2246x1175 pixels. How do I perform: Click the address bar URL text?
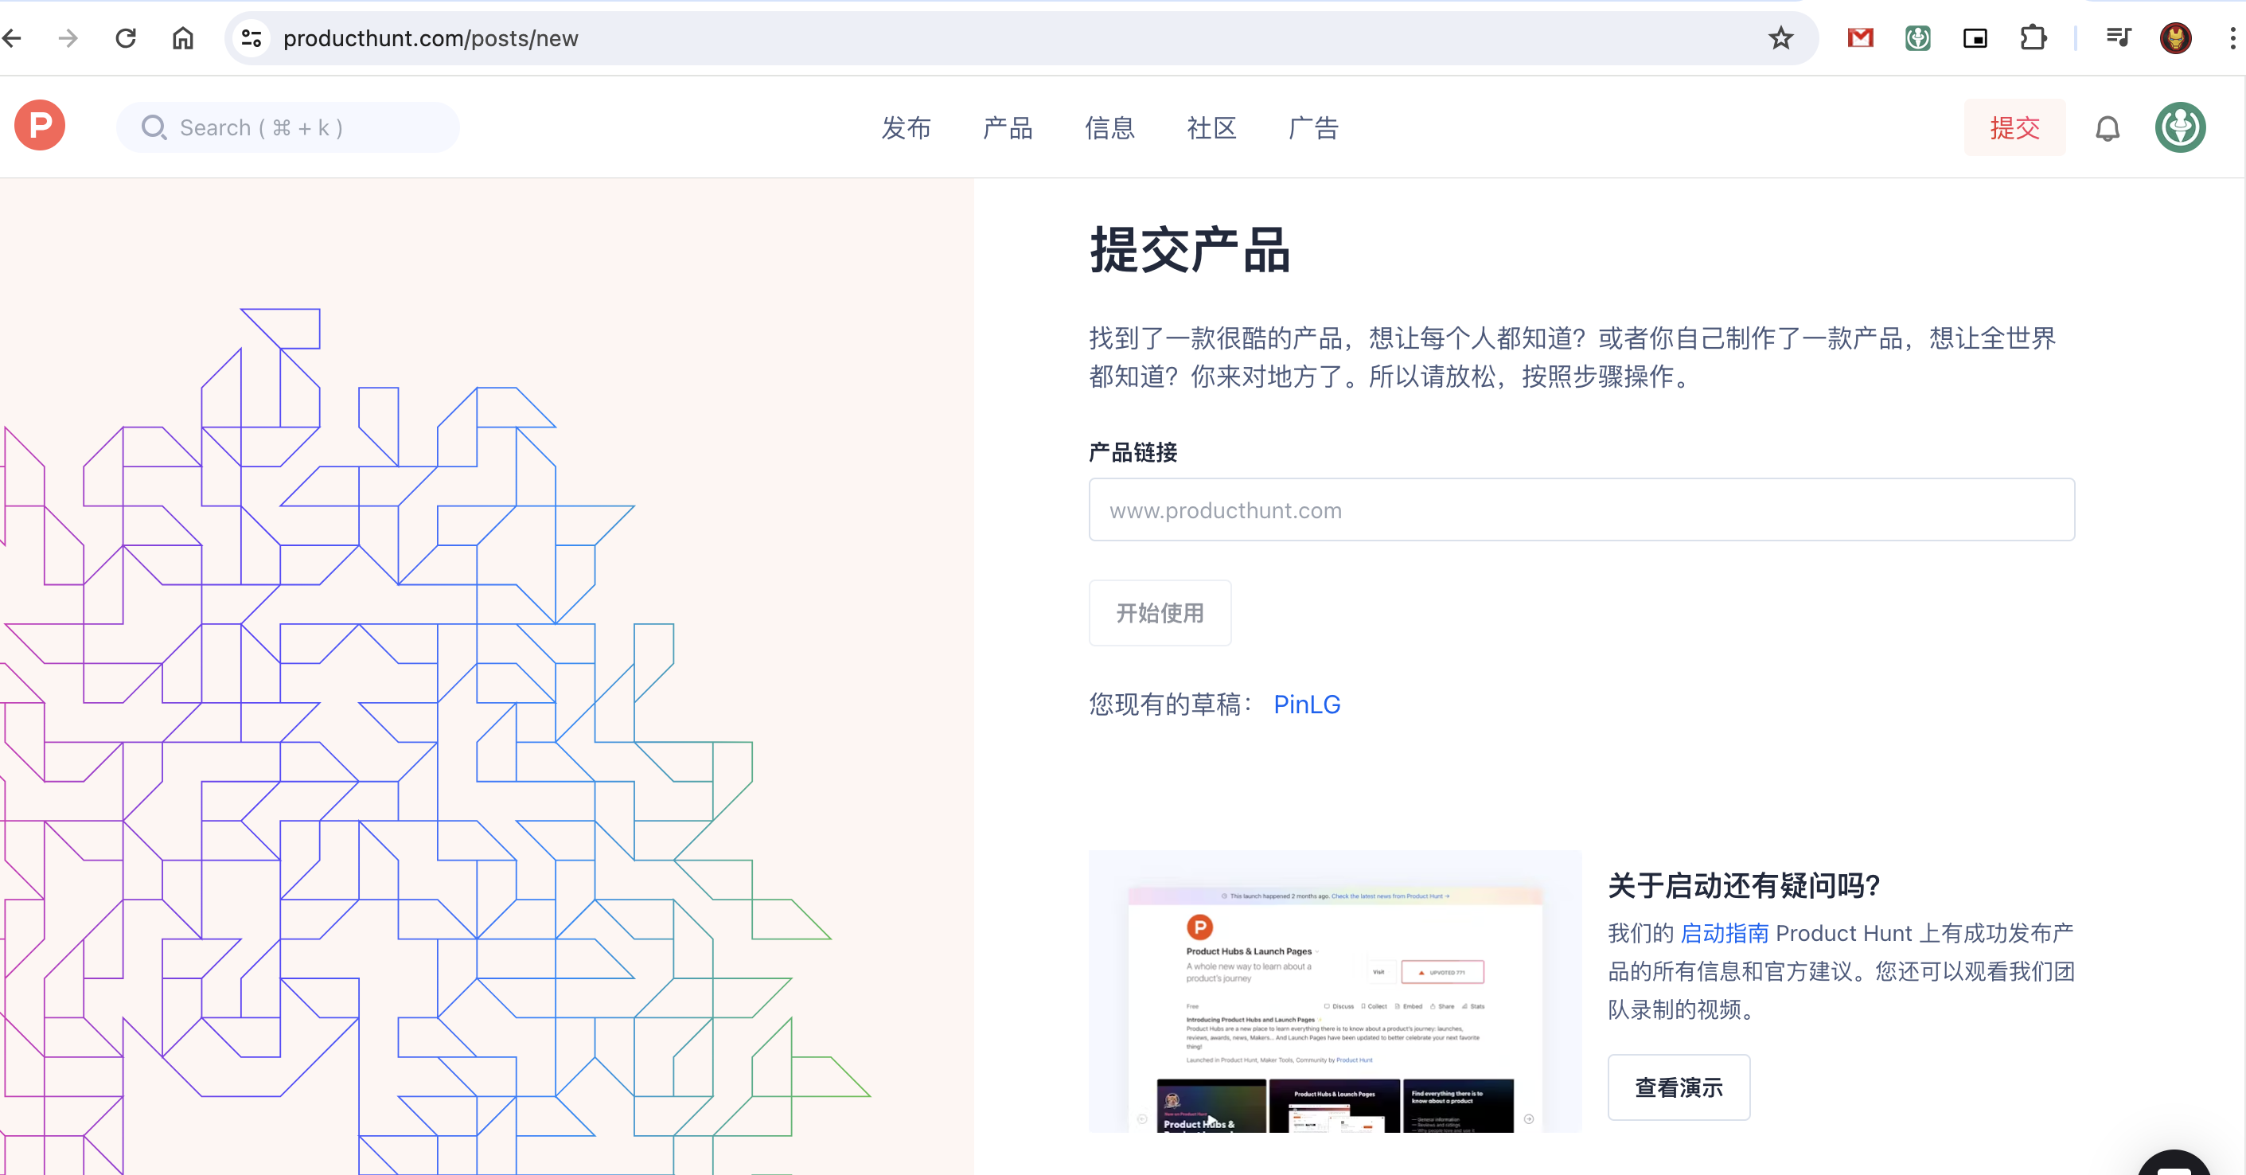point(431,38)
